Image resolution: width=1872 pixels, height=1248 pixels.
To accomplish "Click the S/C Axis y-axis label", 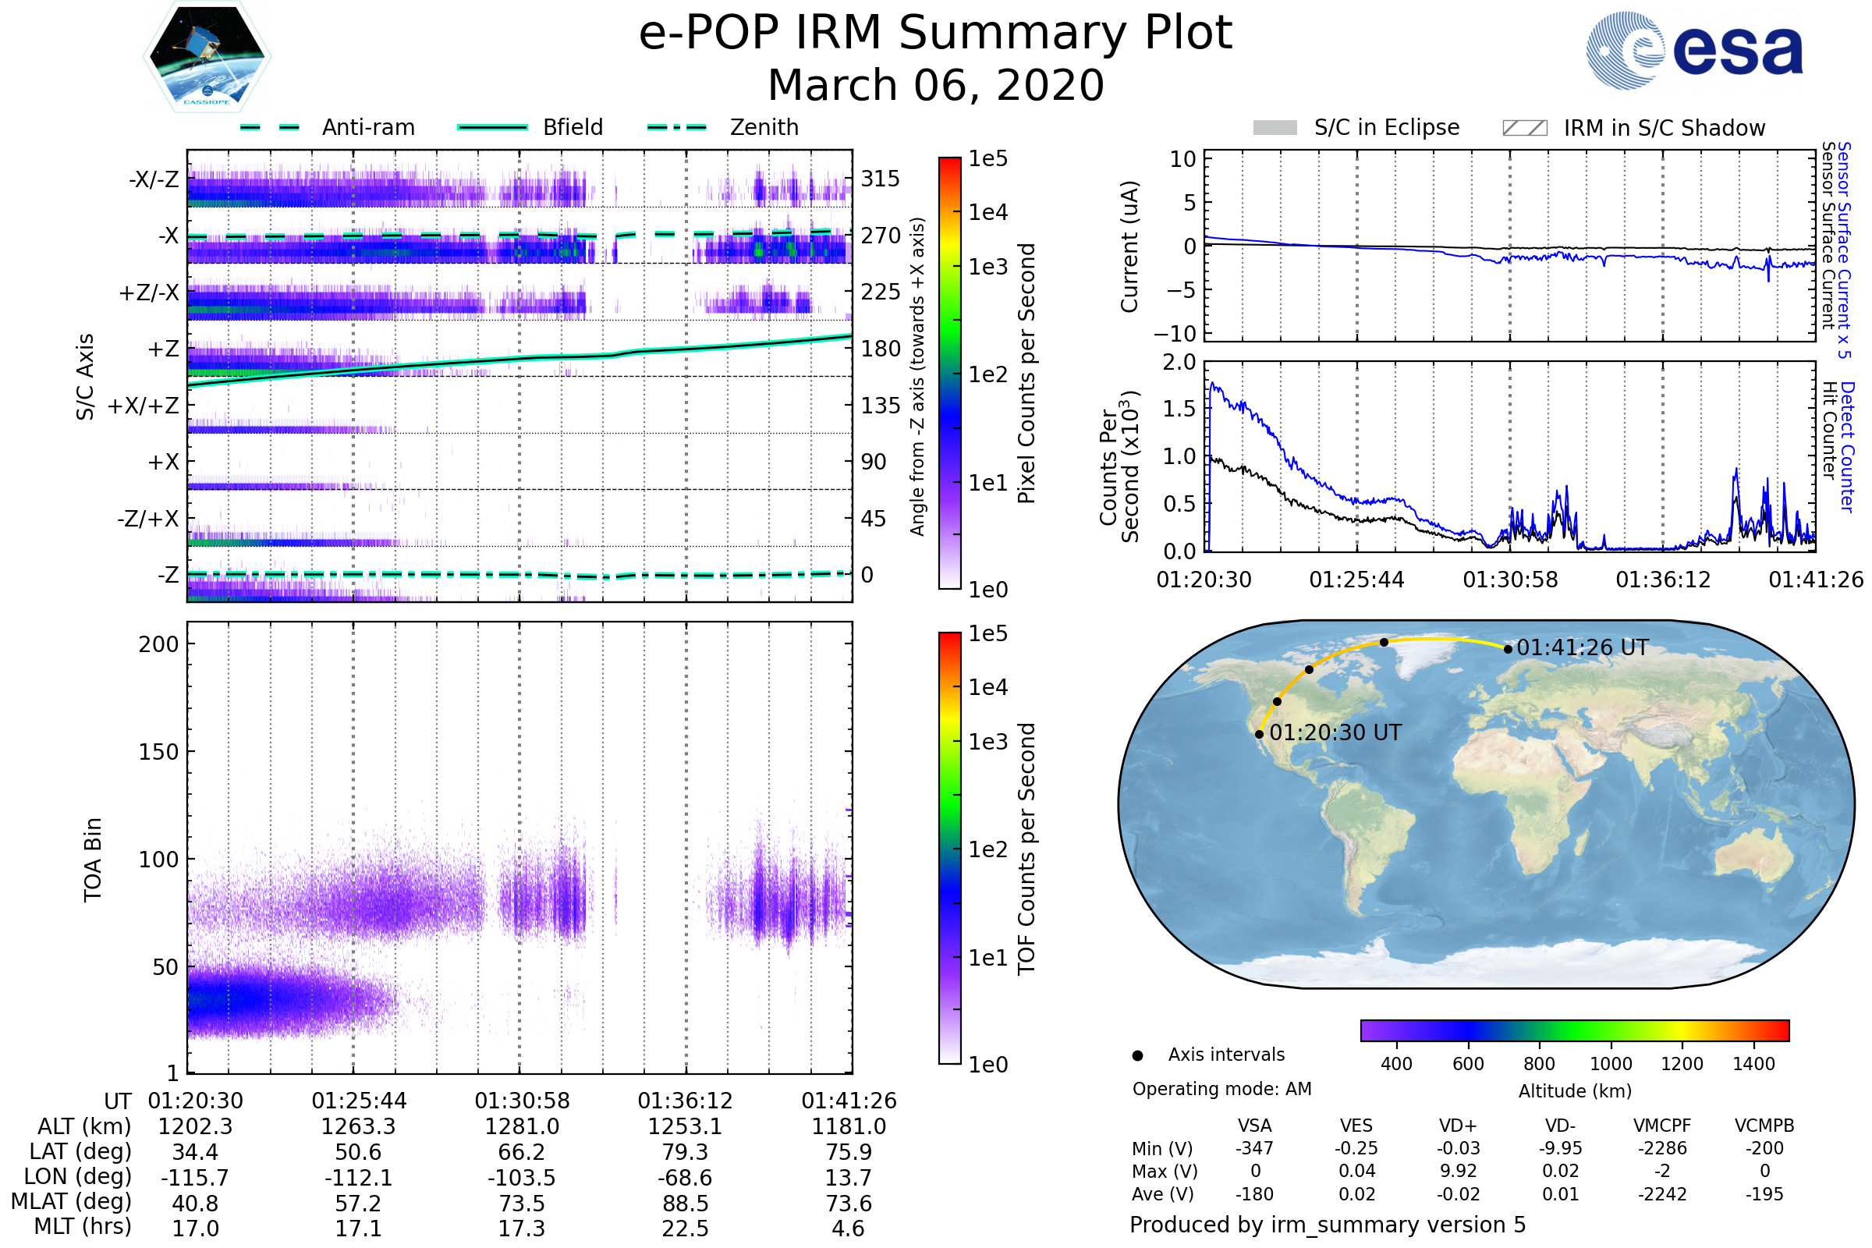I will point(85,376).
